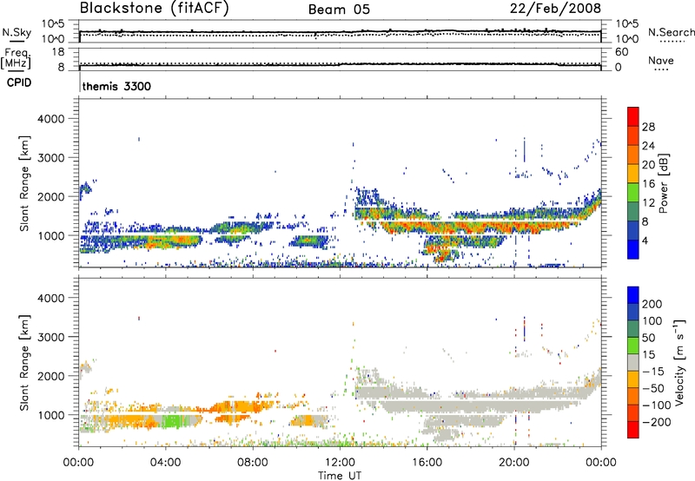Click the '20:00' time axis tick label

coord(514,463)
